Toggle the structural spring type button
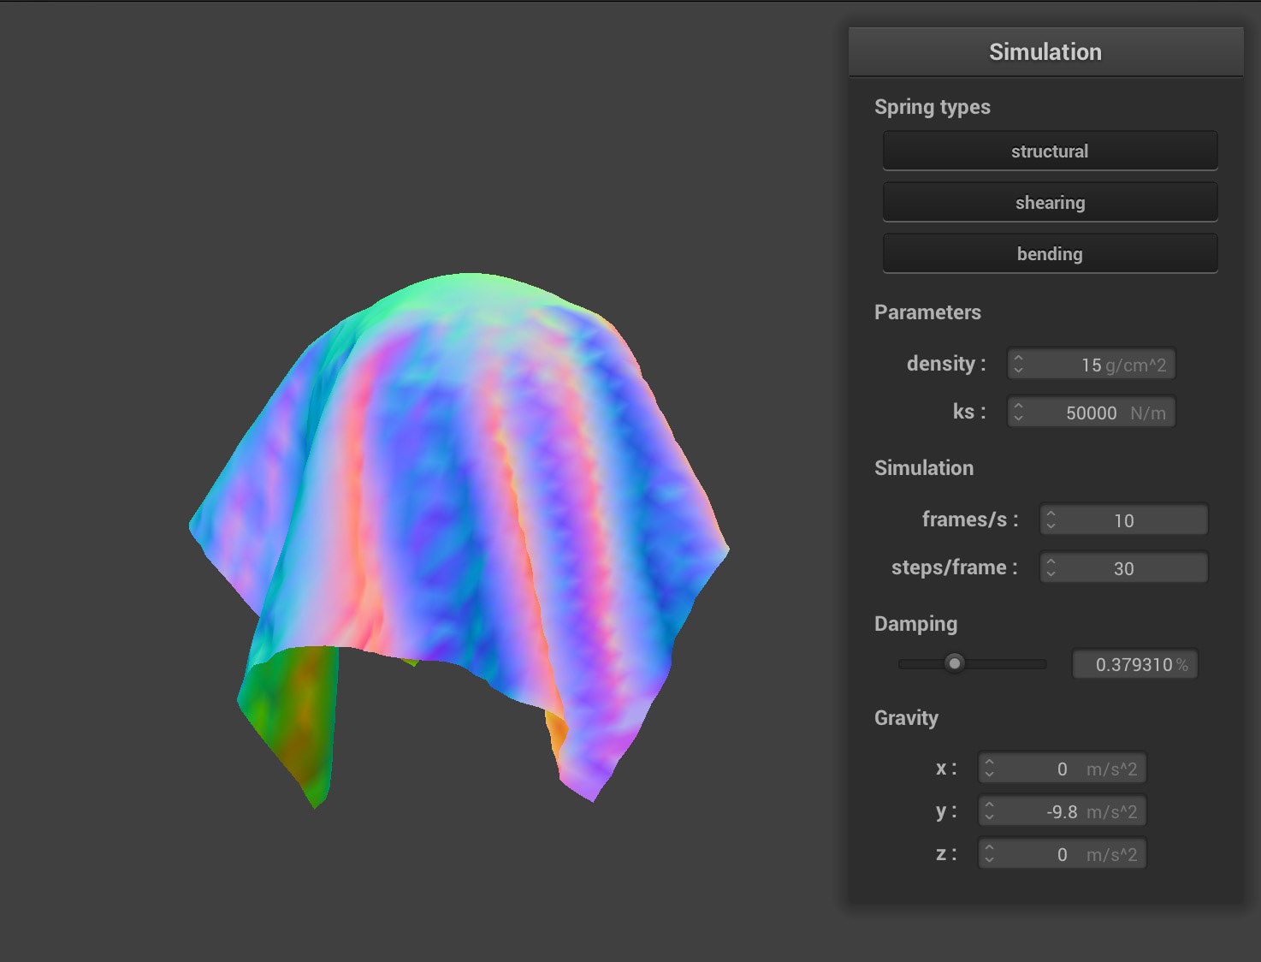This screenshot has width=1261, height=962. [x=1050, y=151]
